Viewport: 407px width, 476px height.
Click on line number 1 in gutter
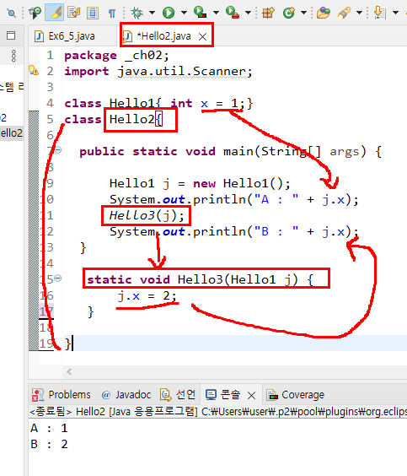[50, 55]
